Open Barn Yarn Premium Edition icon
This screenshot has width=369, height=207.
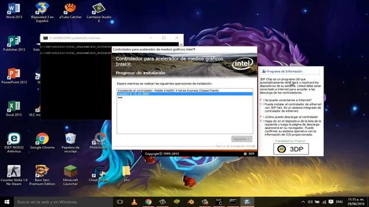point(42,175)
